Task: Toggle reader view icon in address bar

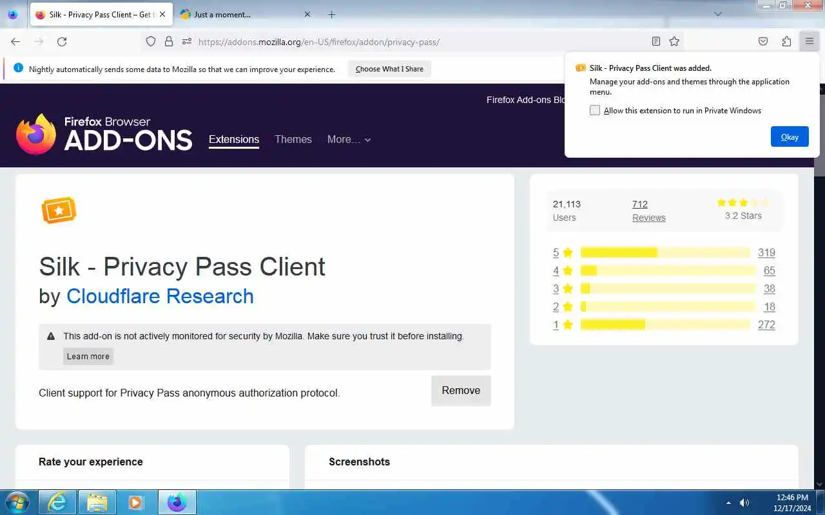Action: (x=656, y=41)
